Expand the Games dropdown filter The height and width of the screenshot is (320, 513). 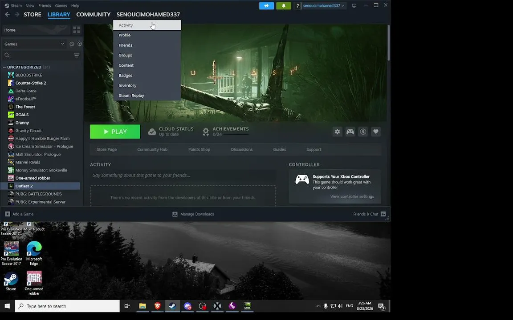tap(62, 44)
